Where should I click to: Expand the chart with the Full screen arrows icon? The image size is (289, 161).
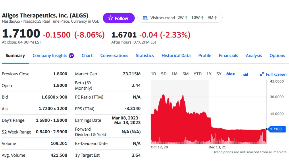pos(262,74)
